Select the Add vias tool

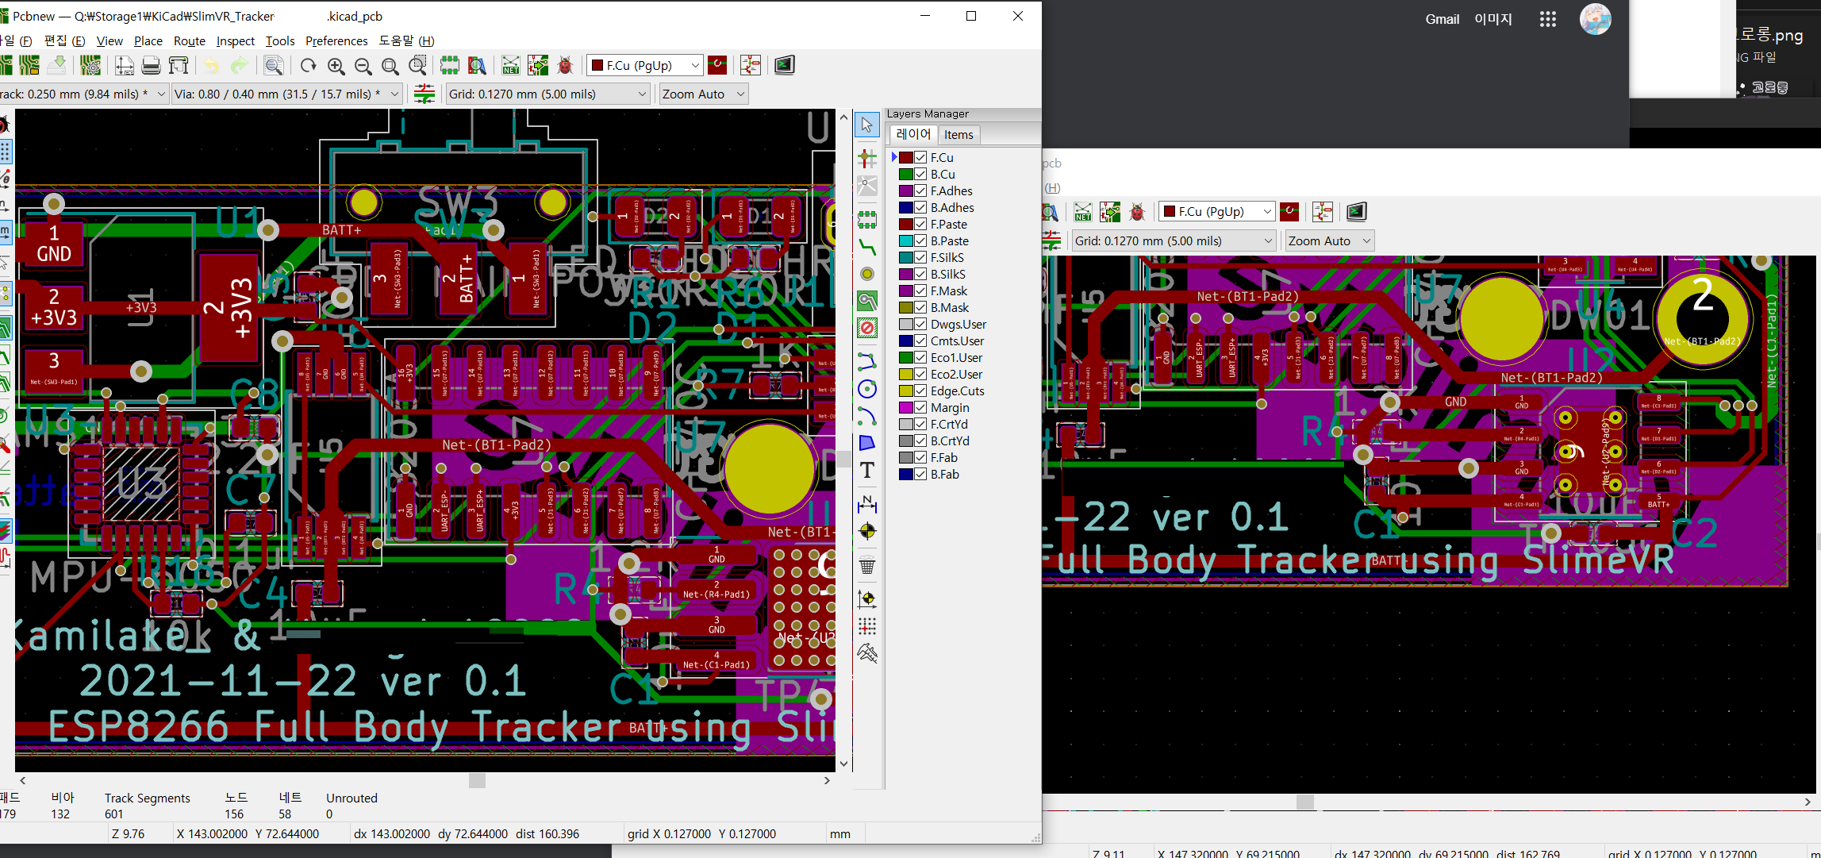(867, 275)
